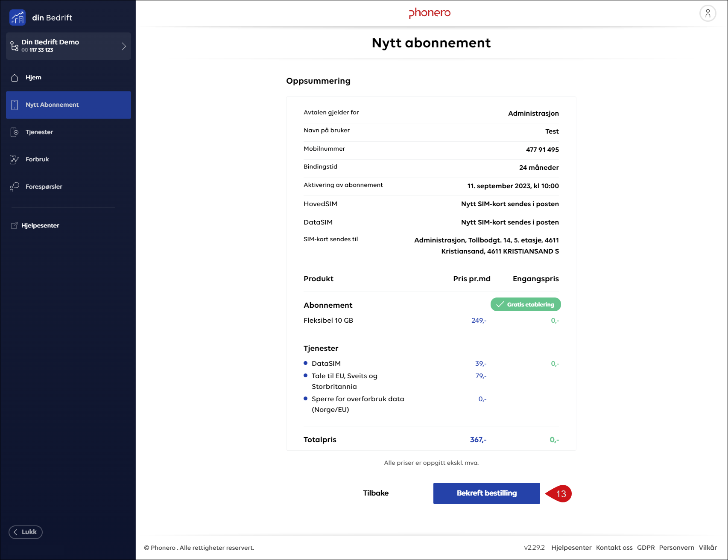The image size is (728, 560).
Task: Open Kontakt oss footer link
Action: pyautogui.click(x=614, y=548)
